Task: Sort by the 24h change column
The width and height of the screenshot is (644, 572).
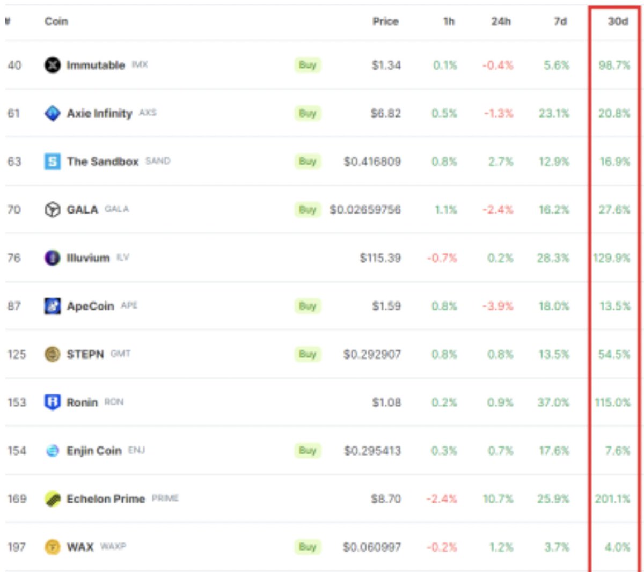Action: 502,21
